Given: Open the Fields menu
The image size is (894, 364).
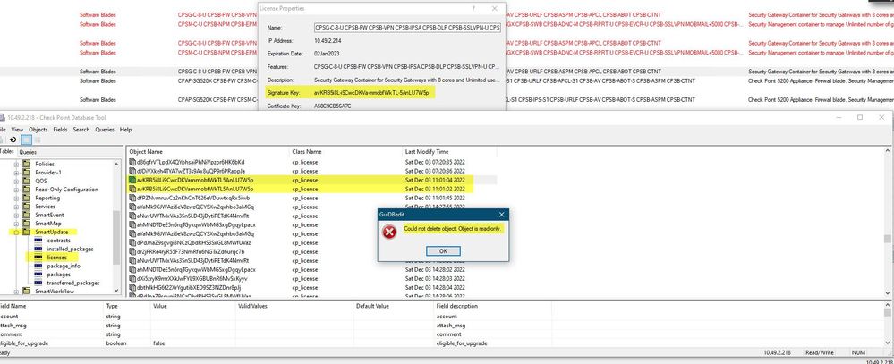Looking at the screenshot, I should click(x=61, y=130).
